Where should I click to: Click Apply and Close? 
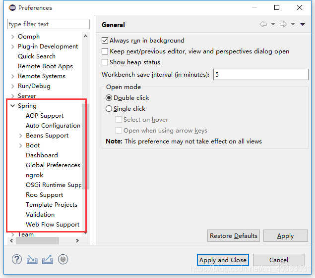[x=223, y=260]
